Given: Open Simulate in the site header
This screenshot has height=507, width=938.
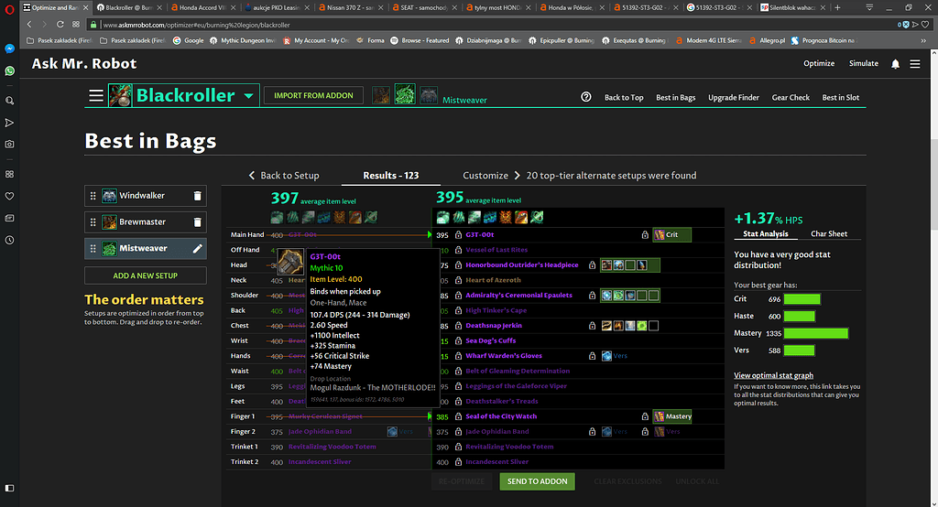Looking at the screenshot, I should [x=863, y=63].
